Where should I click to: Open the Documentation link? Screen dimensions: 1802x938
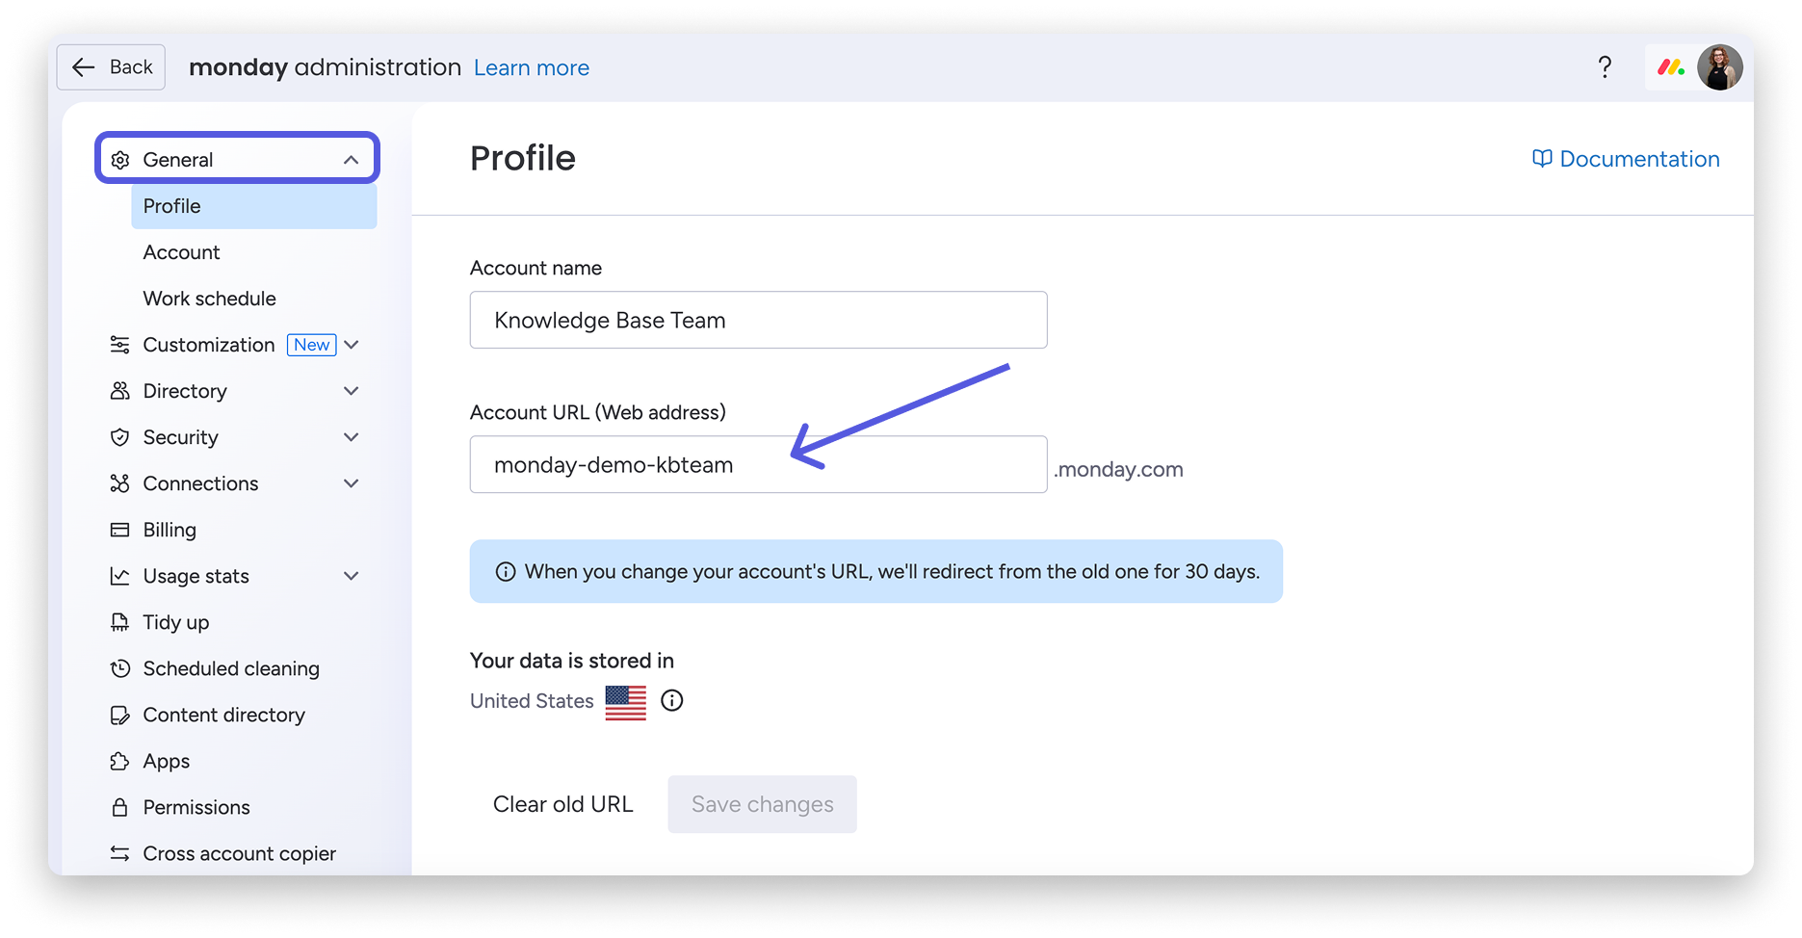[x=1626, y=159]
